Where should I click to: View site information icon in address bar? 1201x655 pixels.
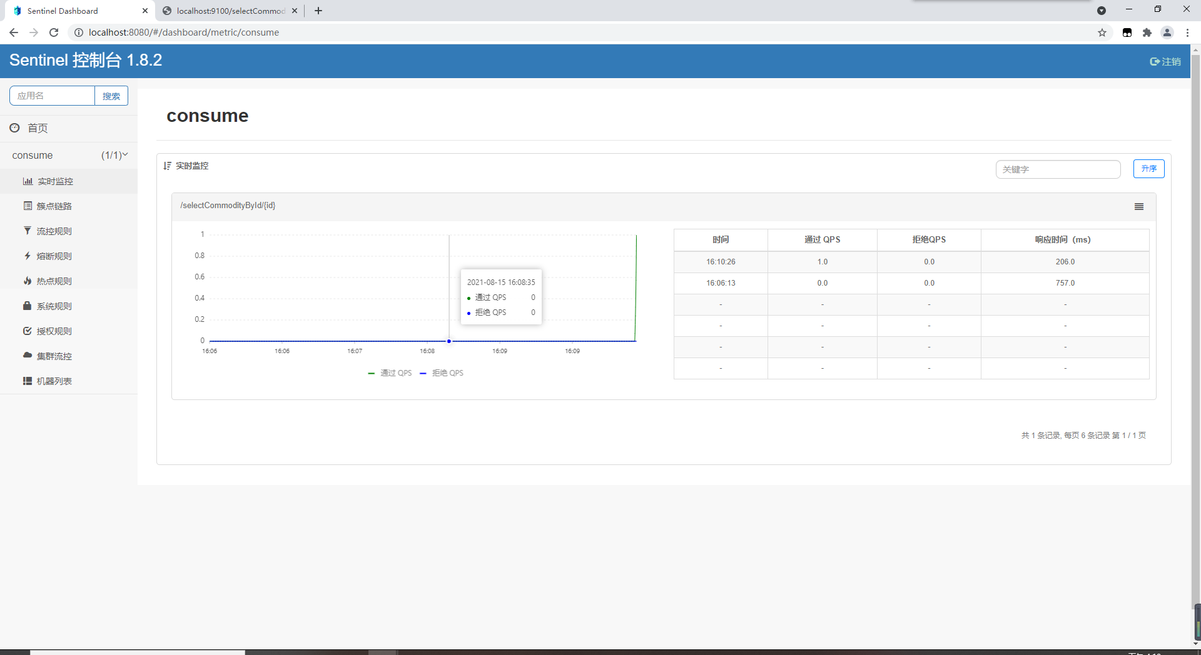click(79, 32)
